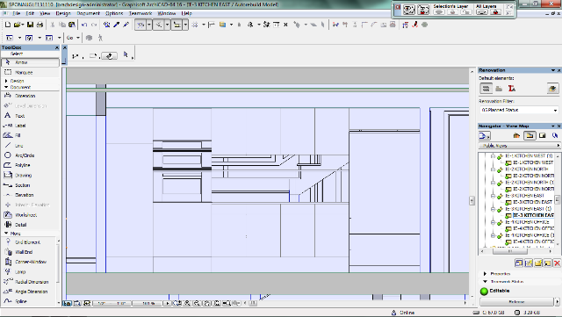Select the Spline tool
Image resolution: width=562 pixels, height=317 pixels.
[x=29, y=301]
